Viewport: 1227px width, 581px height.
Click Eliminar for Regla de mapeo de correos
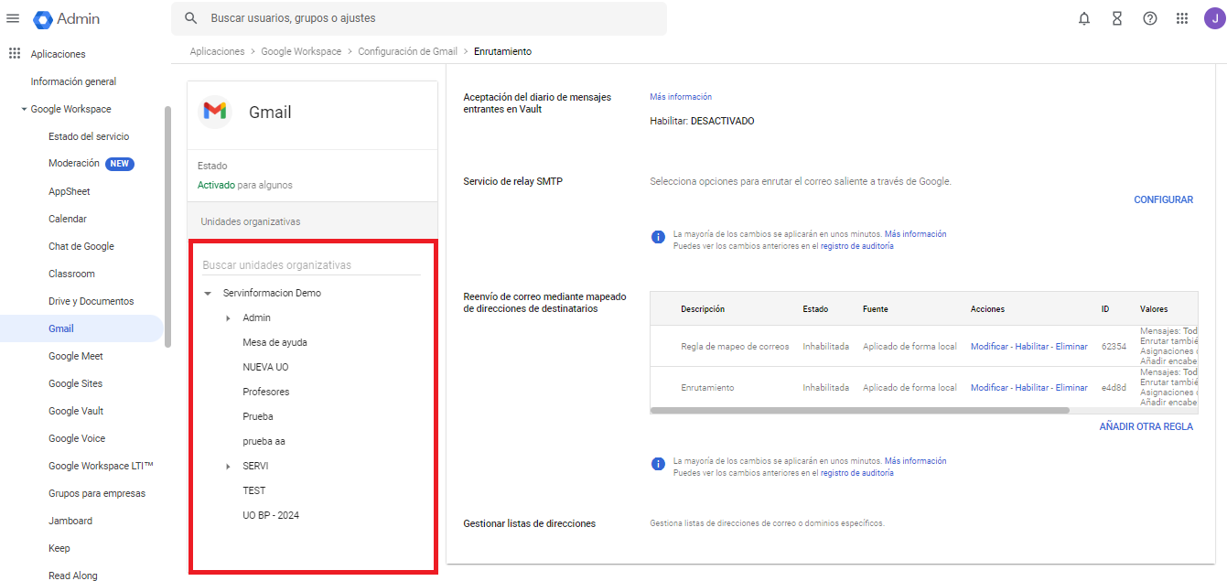[x=1071, y=347]
